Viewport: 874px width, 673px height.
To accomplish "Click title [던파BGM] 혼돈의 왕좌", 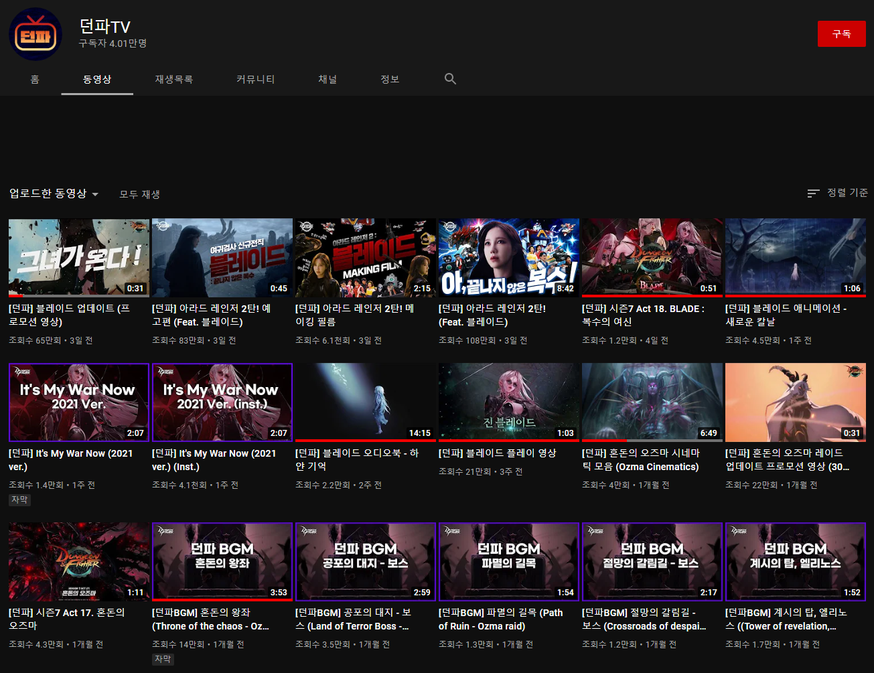I will click(x=210, y=619).
